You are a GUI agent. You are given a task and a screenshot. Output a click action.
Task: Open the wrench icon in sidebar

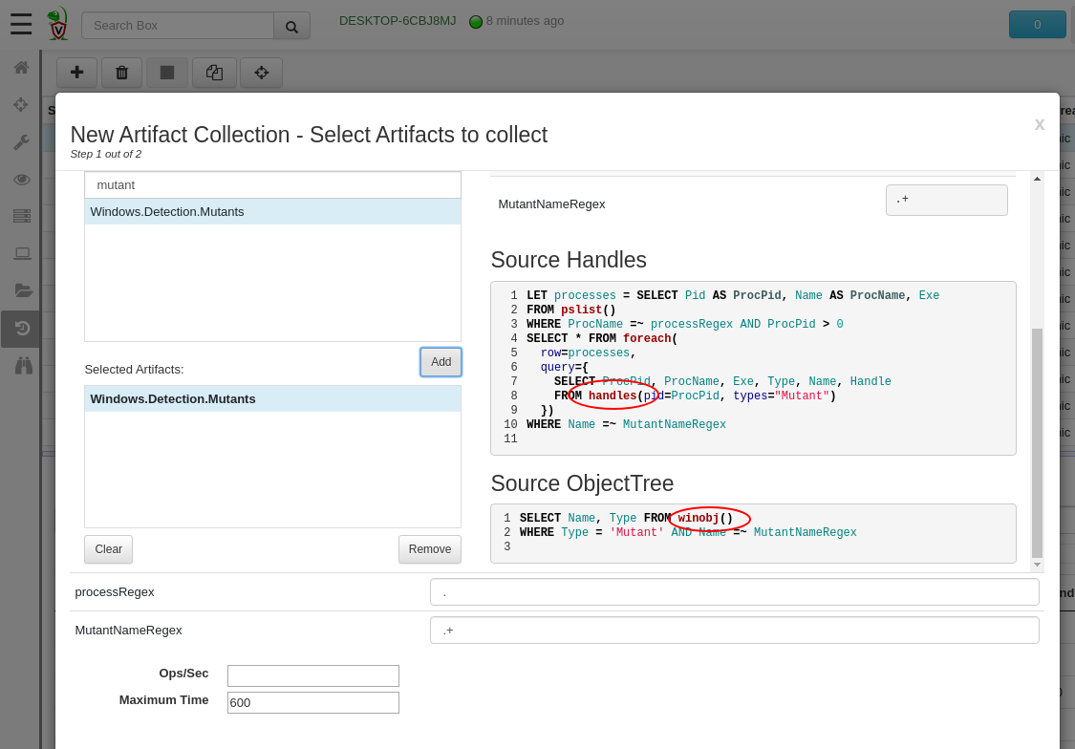point(21,142)
